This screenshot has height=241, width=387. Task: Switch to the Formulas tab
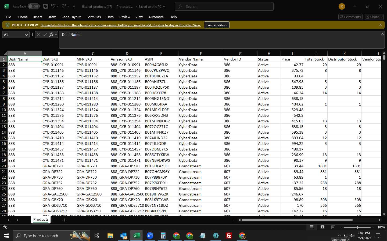point(94,17)
